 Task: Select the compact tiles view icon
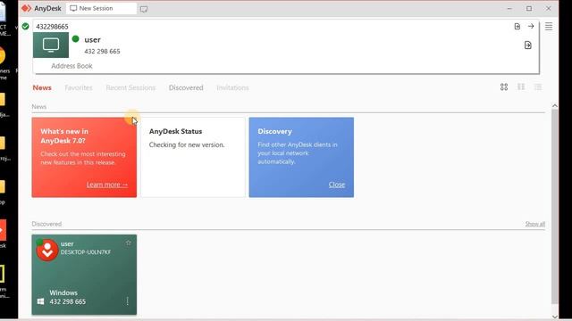coord(521,87)
